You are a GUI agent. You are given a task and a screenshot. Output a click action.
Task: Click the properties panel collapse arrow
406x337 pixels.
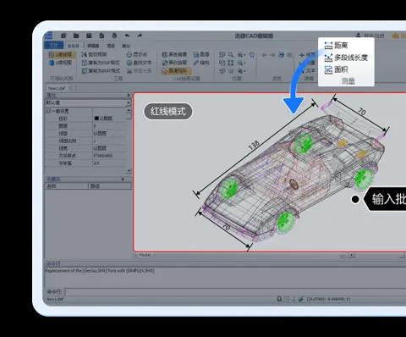pyautogui.click(x=129, y=95)
